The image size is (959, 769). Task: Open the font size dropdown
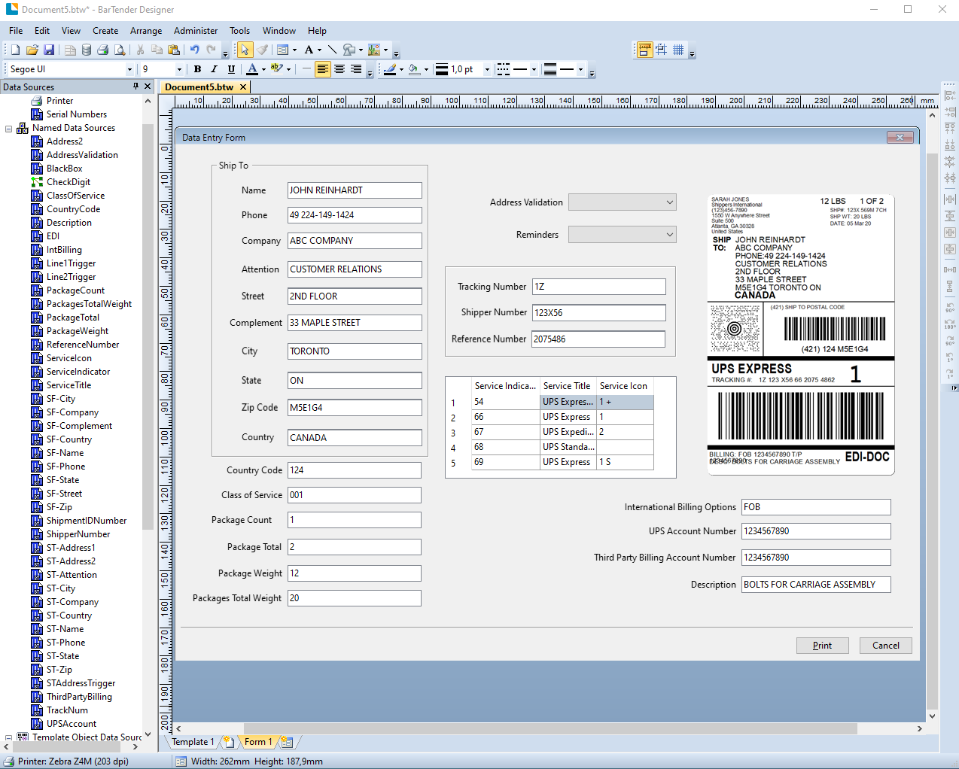pos(179,69)
